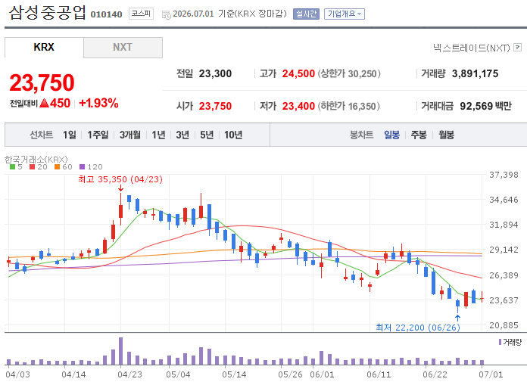Select the 주봉 weekly candle chart
527x382 pixels.
(x=419, y=135)
